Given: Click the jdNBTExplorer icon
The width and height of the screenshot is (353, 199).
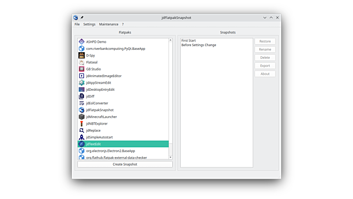Looking at the screenshot, I should (x=81, y=123).
